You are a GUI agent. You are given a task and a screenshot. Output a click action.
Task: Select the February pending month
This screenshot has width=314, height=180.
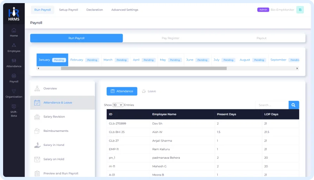[x=84, y=60]
